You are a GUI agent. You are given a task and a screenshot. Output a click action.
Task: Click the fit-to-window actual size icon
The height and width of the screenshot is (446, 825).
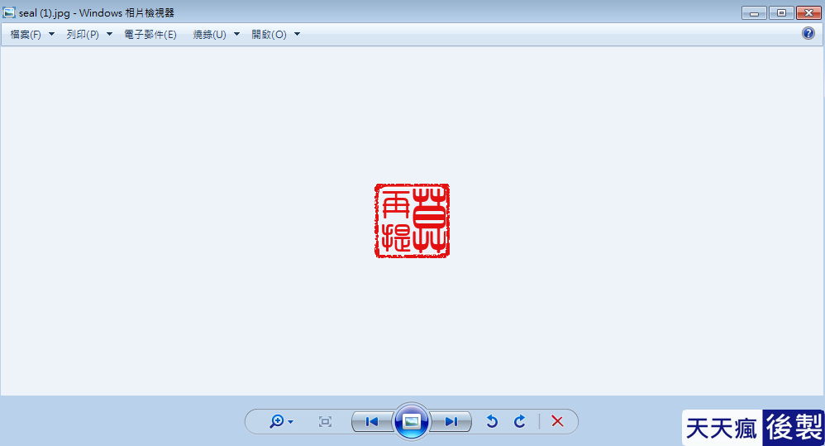(x=325, y=421)
